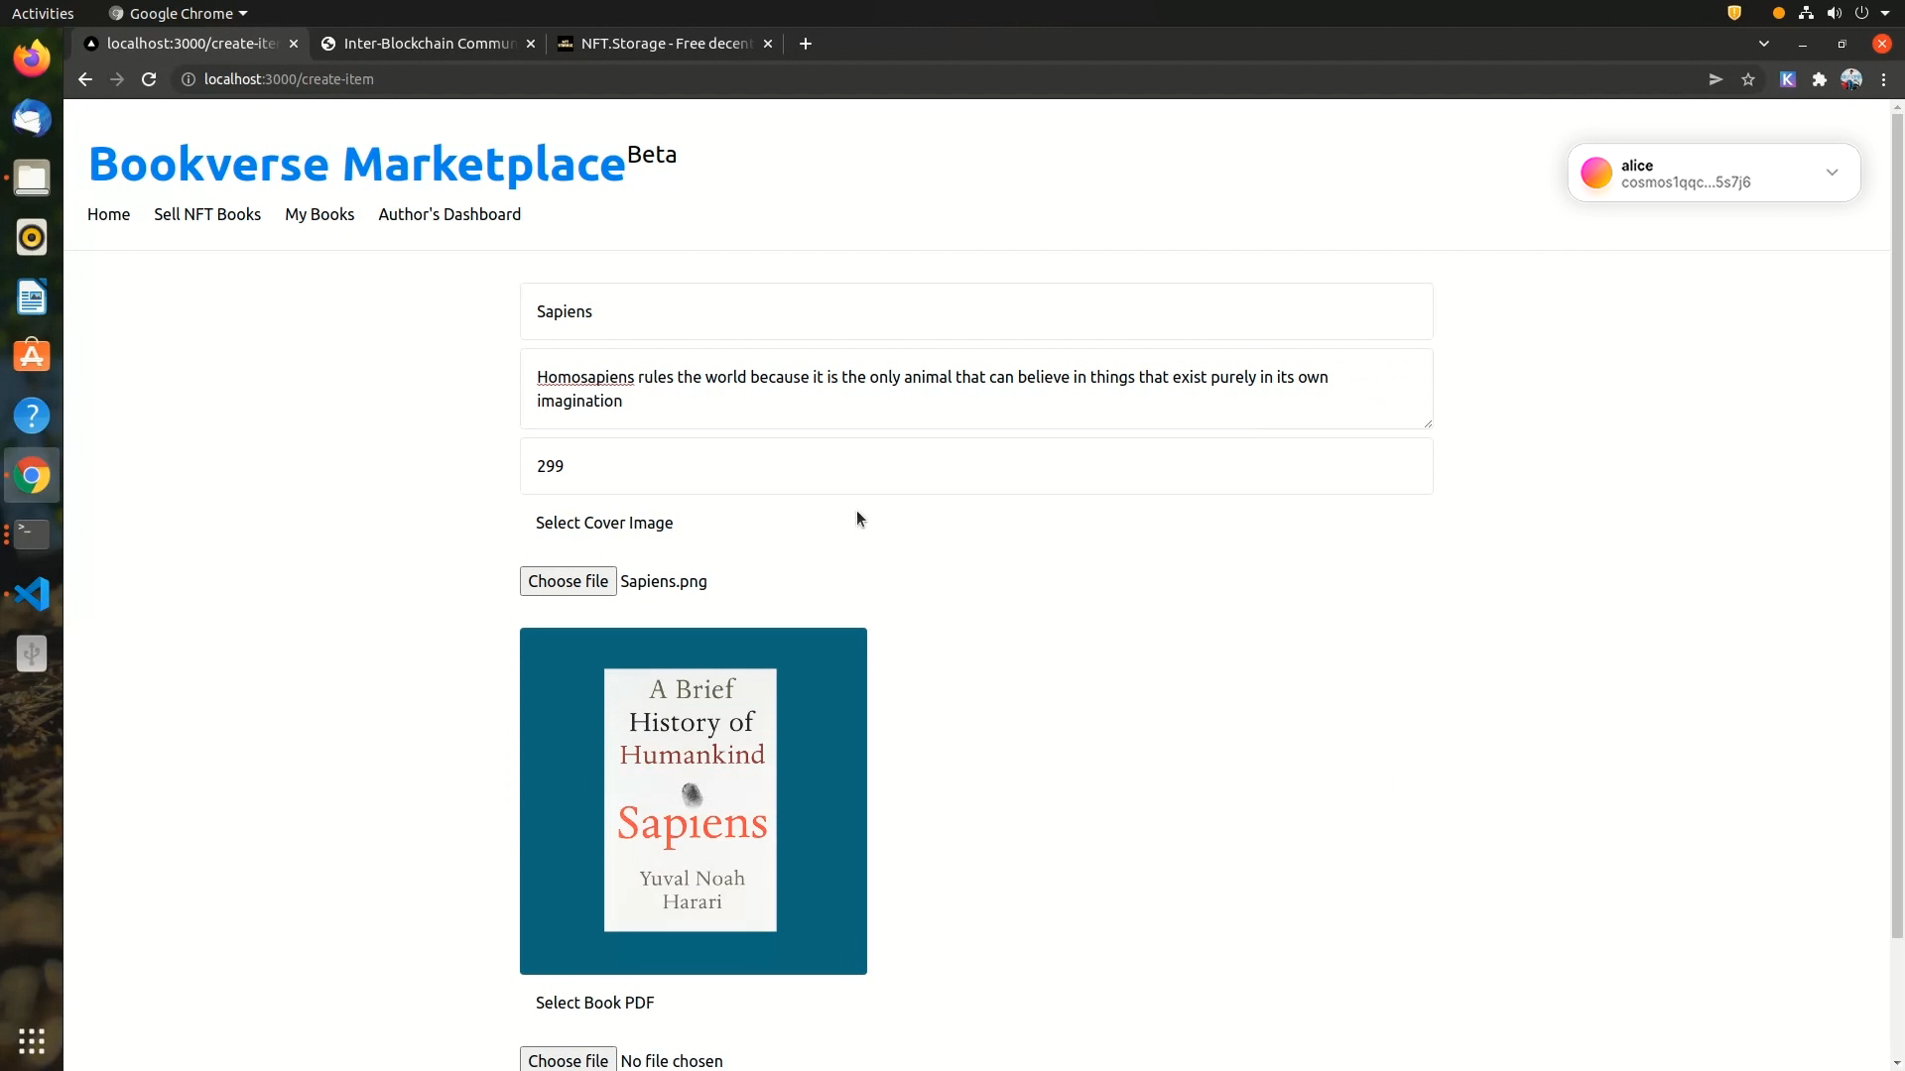The height and width of the screenshot is (1071, 1905).
Task: Choose file for the Book PDF
Action: (x=568, y=1059)
